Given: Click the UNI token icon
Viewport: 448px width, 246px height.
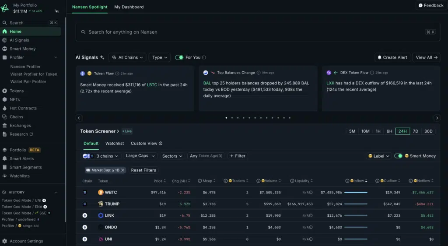Looking at the screenshot, I should coord(101,239).
